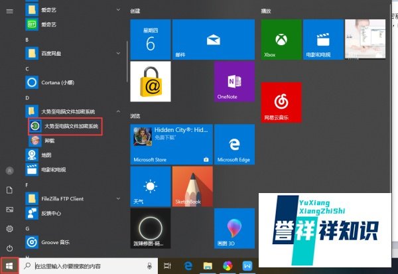The height and width of the screenshot is (274, 398).
Task: Open the 反馈中心 app
Action: (x=72, y=213)
